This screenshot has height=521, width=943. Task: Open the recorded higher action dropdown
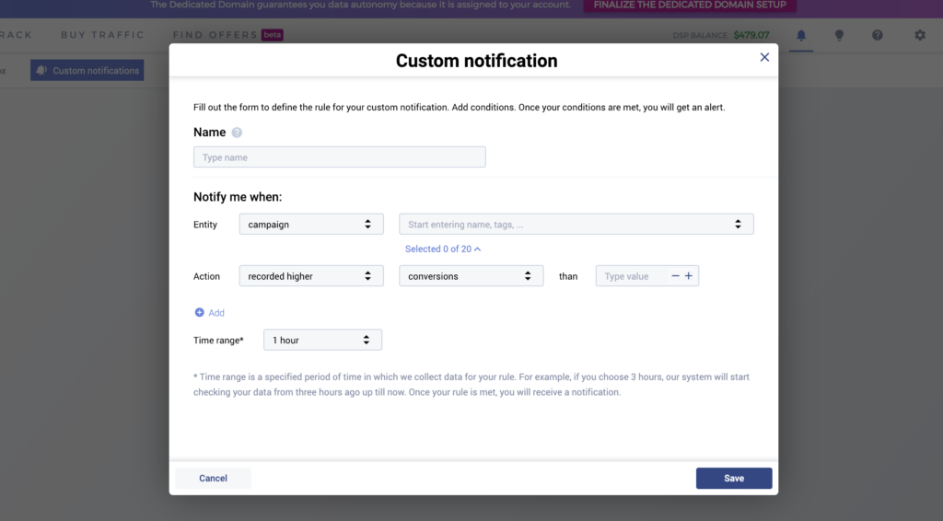point(311,276)
